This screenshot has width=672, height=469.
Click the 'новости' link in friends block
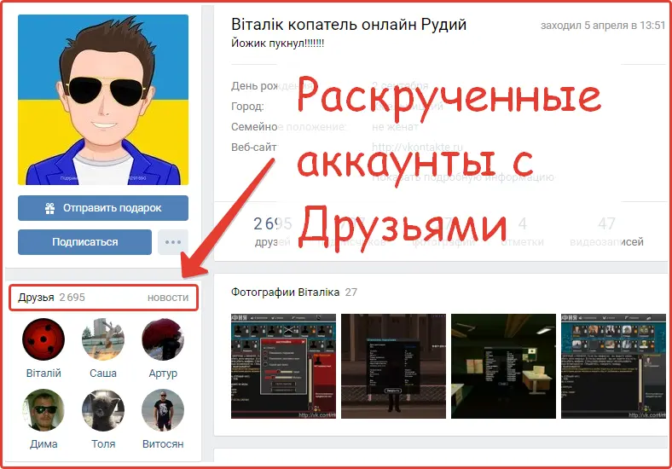click(168, 298)
